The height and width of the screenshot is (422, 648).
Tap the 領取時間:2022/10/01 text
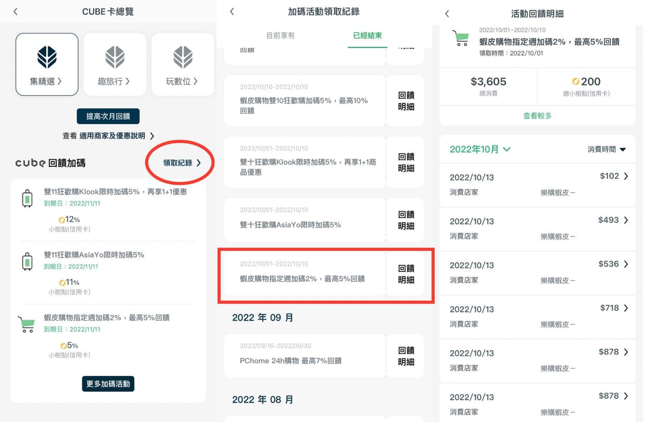pos(511,53)
